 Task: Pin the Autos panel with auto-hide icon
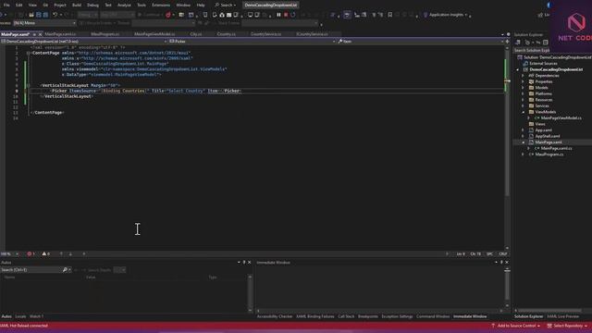coord(244,262)
